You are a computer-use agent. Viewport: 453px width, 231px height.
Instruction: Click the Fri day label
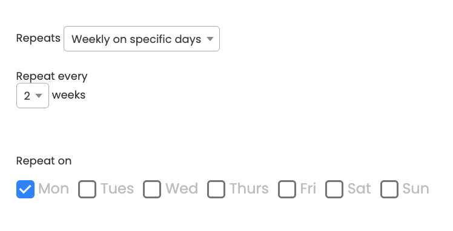[x=308, y=189]
